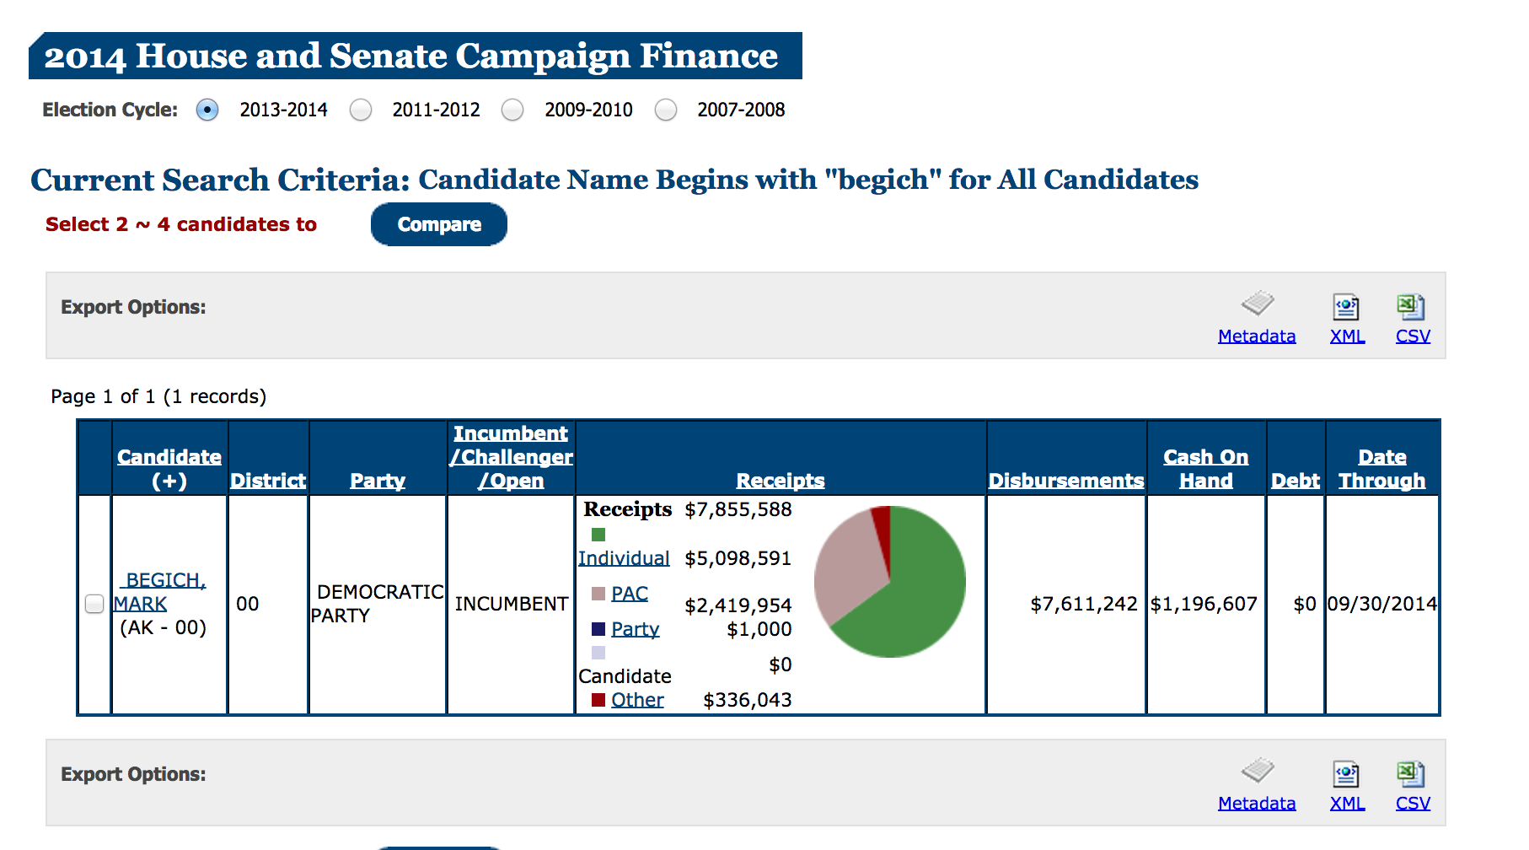Click the green Individual legend swatch
Screen dimensions: 1529x850
pos(598,535)
